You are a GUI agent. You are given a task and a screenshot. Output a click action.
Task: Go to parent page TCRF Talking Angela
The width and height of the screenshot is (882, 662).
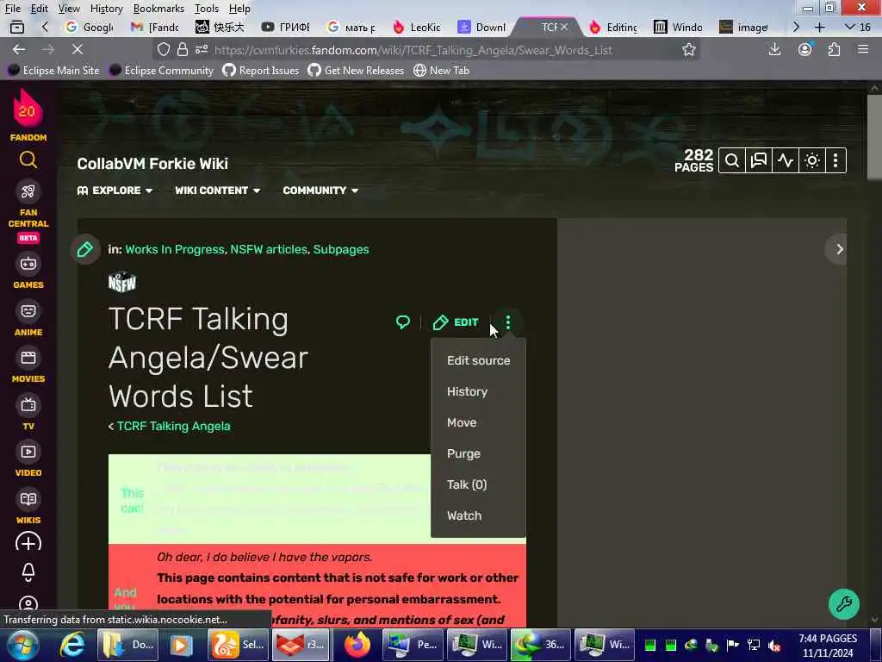(173, 426)
